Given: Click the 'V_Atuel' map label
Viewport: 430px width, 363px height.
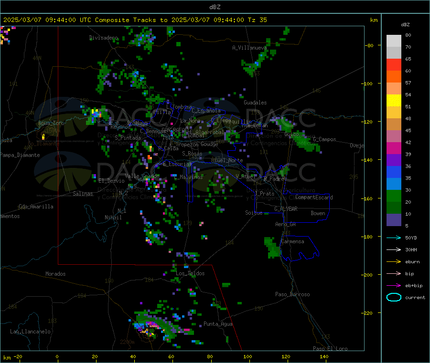Looking at the screenshot, I should click(x=246, y=176).
